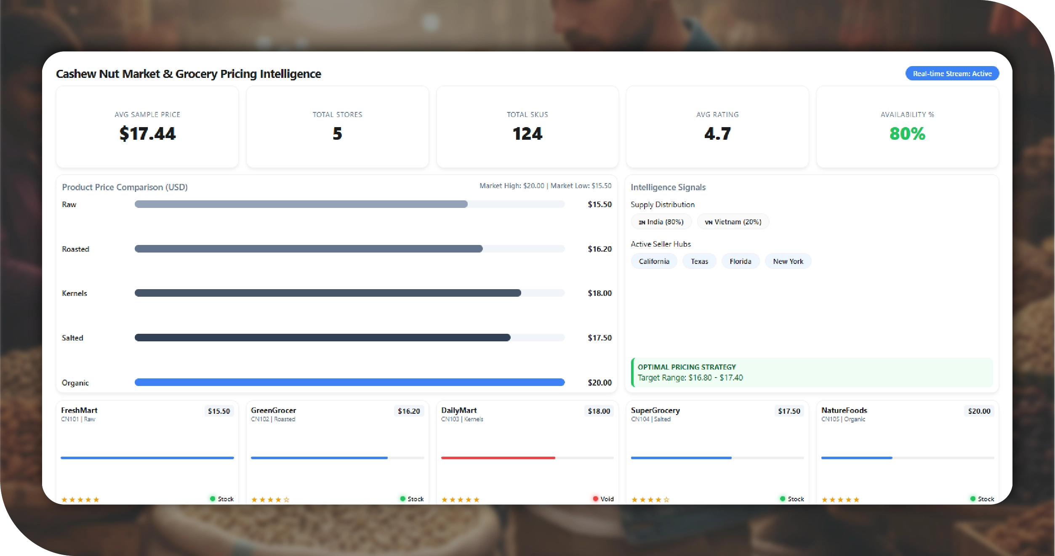Image resolution: width=1055 pixels, height=556 pixels.
Task: Click the Organic price bar
Action: pyautogui.click(x=349, y=382)
